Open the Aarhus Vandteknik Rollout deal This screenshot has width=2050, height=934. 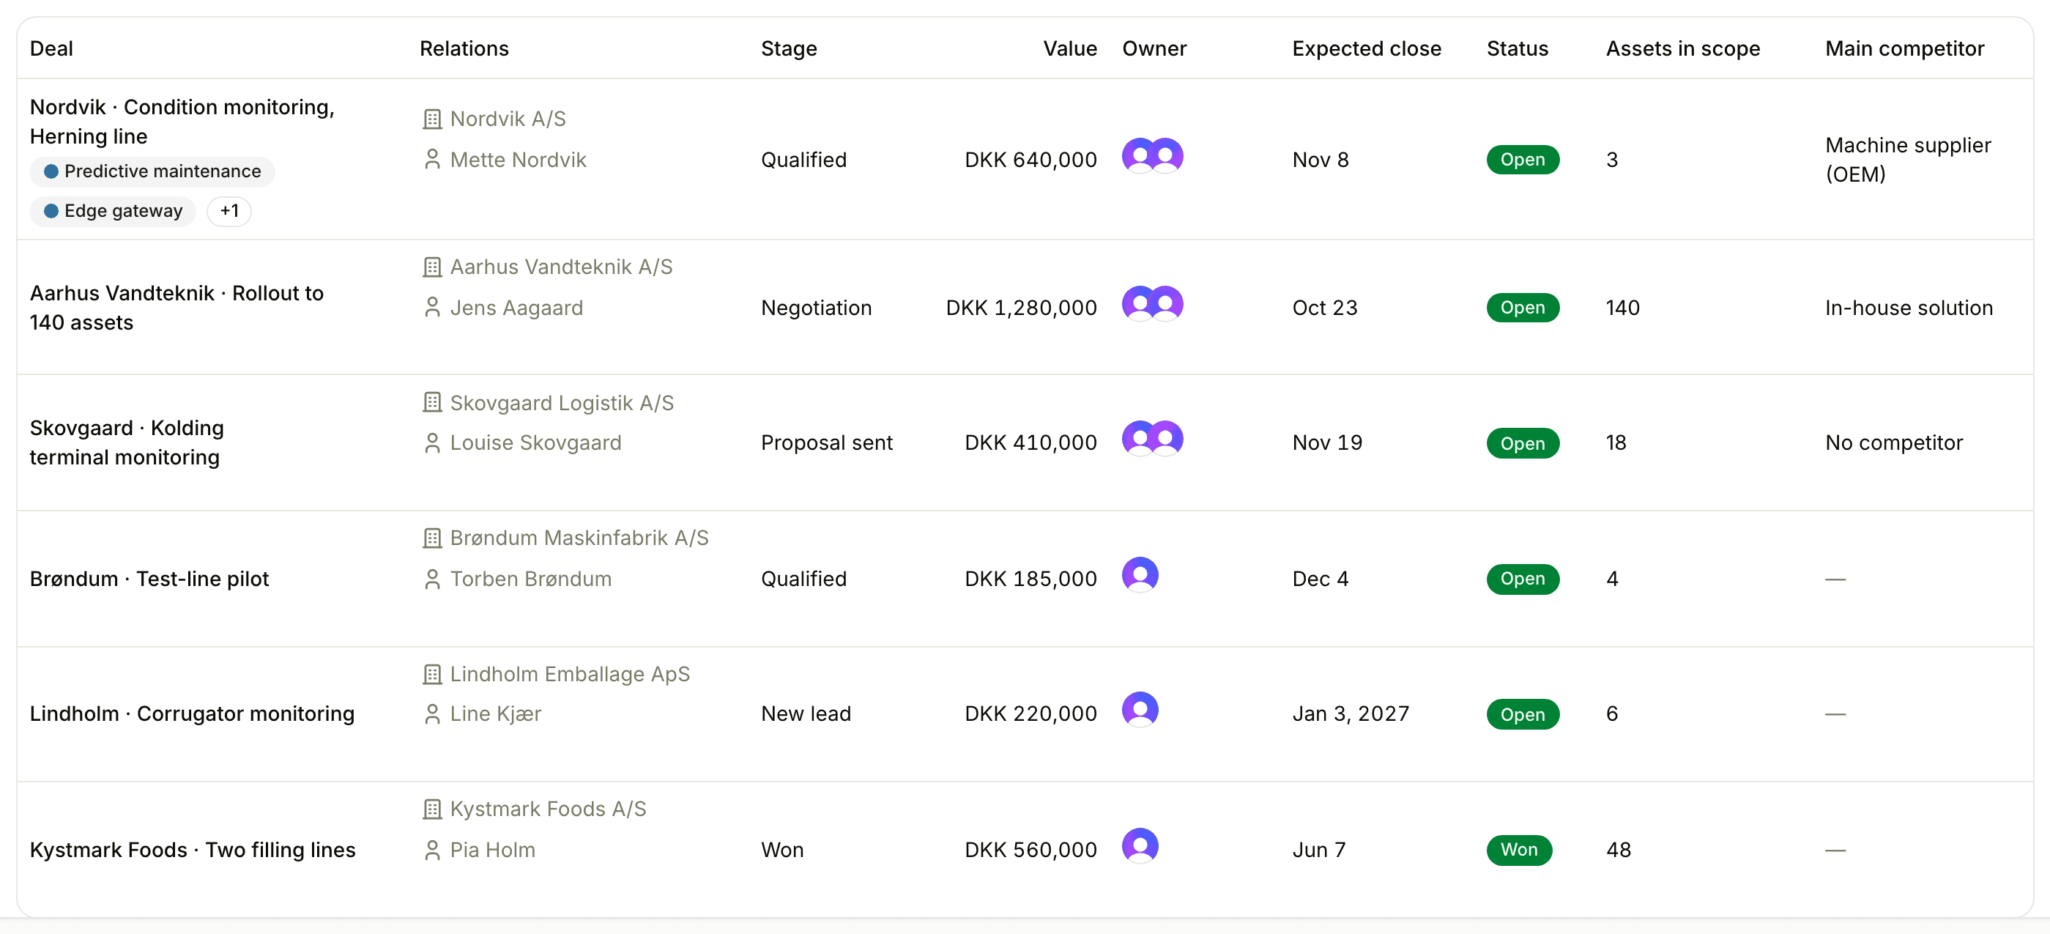(x=177, y=308)
